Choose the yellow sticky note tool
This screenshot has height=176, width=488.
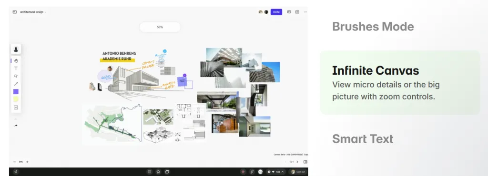(16, 99)
